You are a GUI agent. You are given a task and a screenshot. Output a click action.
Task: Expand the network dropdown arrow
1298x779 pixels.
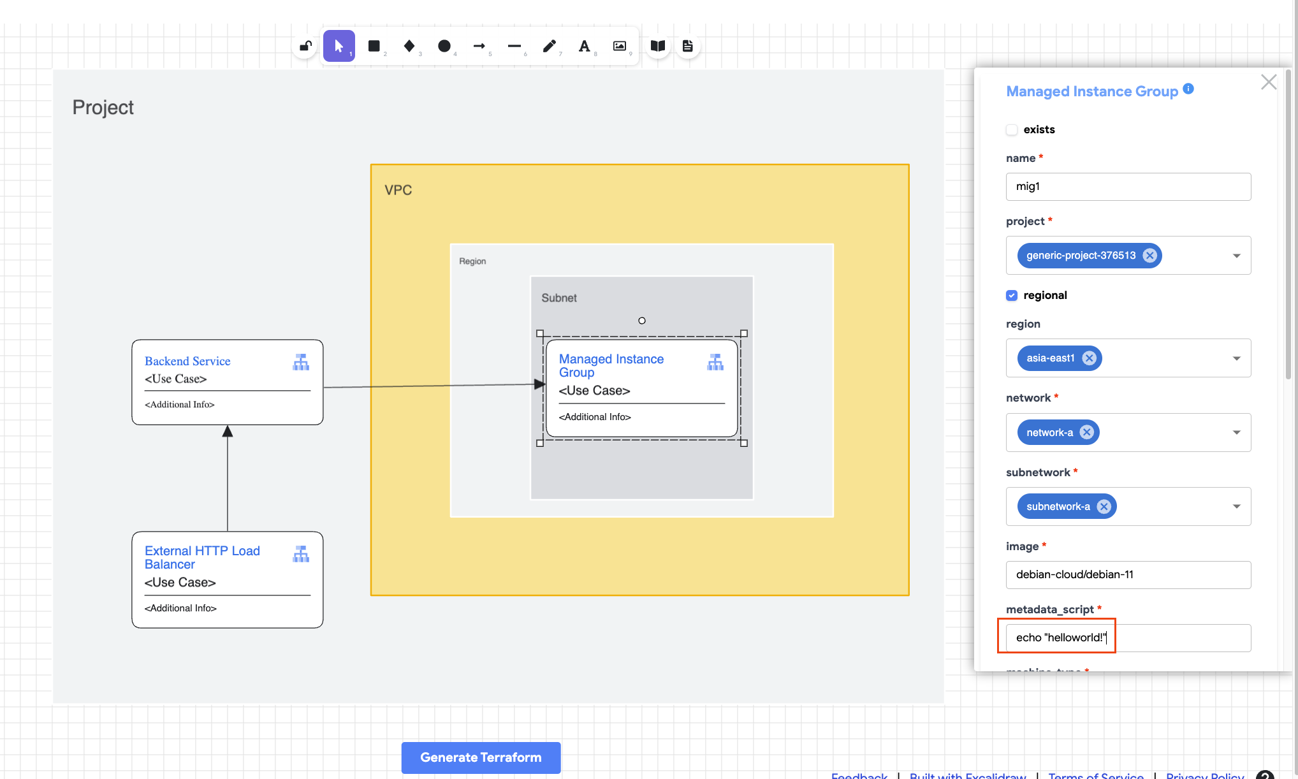(1236, 433)
